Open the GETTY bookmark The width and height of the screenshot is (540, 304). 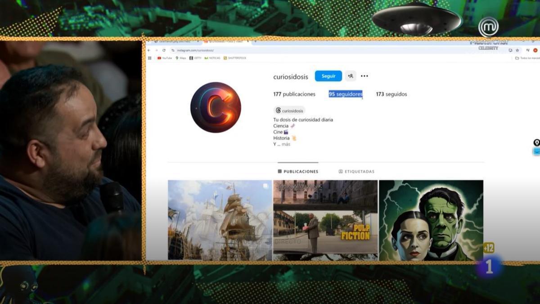pyautogui.click(x=196, y=58)
